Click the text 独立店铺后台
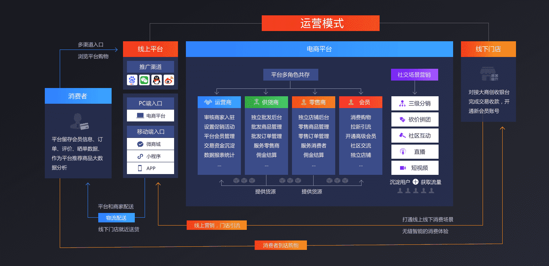549x266 pixels. click(314, 117)
